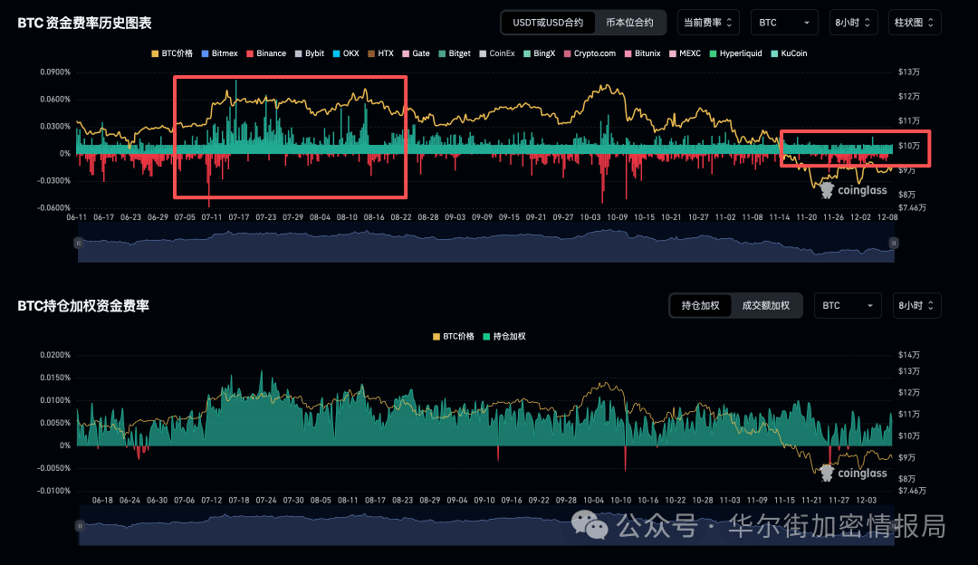Click the $7.46万 label in top chart
This screenshot has width=978, height=565.
tap(912, 208)
